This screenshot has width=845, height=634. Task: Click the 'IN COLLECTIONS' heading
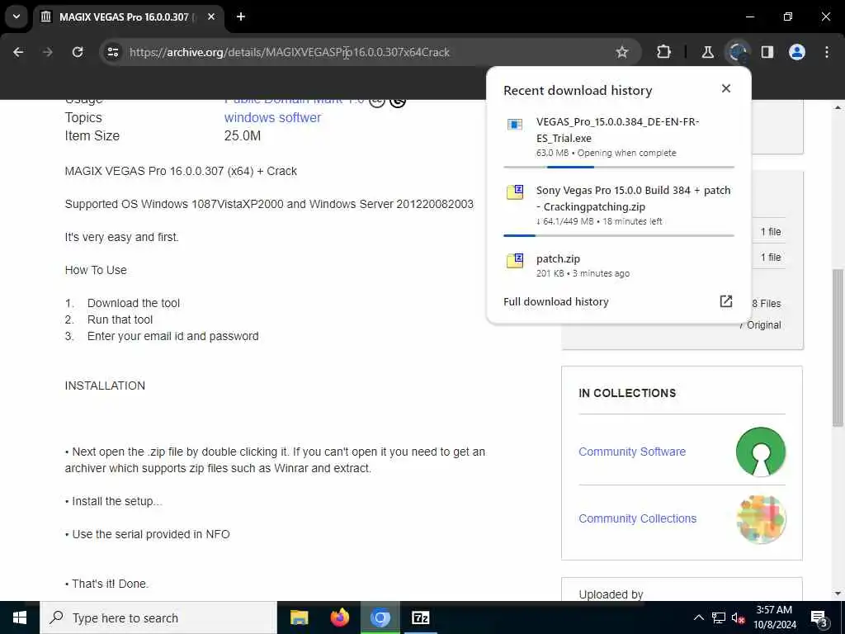coord(627,393)
